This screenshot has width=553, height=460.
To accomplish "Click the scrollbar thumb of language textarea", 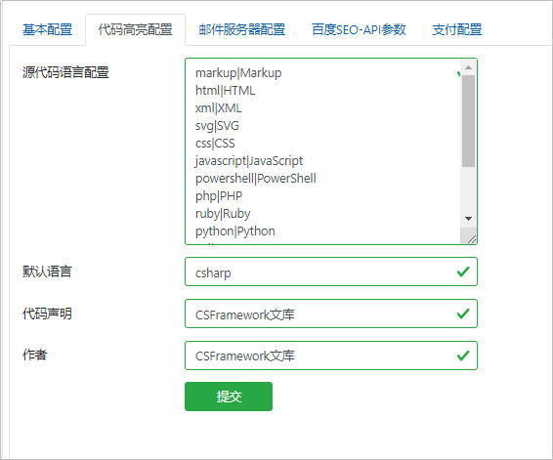I will pos(468,121).
